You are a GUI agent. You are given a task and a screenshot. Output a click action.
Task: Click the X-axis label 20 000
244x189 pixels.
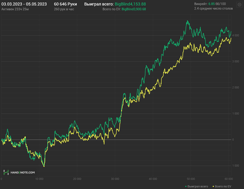(x=77, y=179)
